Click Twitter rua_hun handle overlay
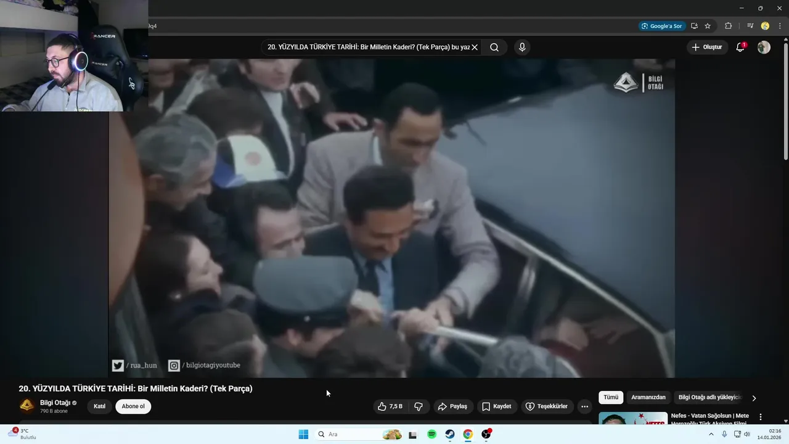The image size is (789, 444). (x=134, y=366)
